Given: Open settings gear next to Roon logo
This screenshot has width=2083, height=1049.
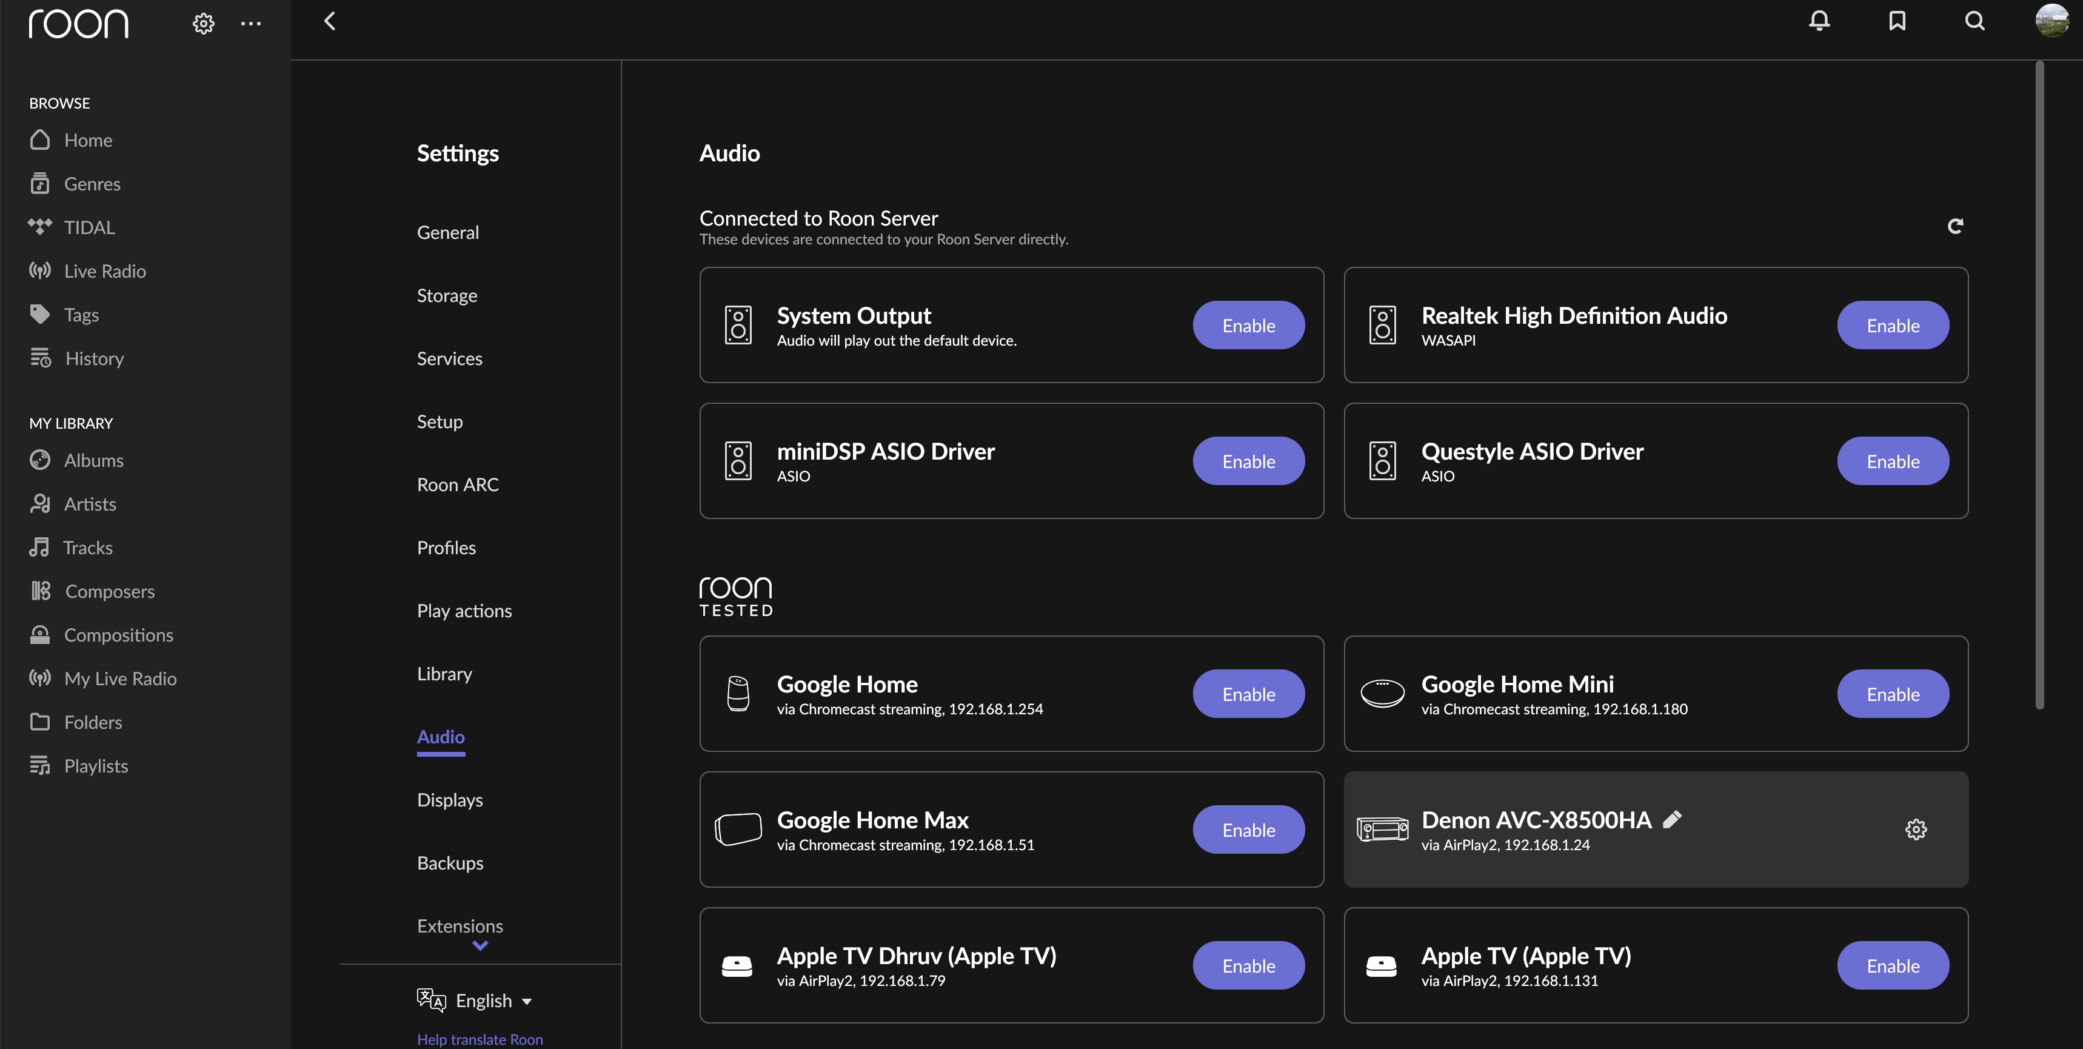Looking at the screenshot, I should (203, 24).
